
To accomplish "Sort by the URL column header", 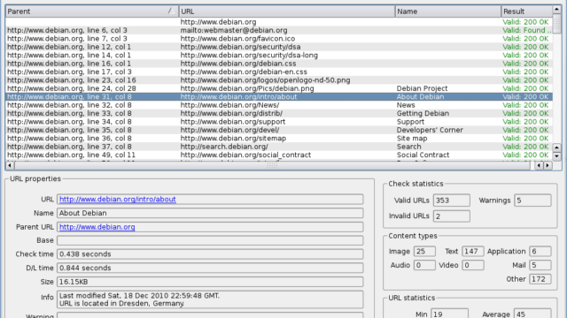I will coord(287,11).
